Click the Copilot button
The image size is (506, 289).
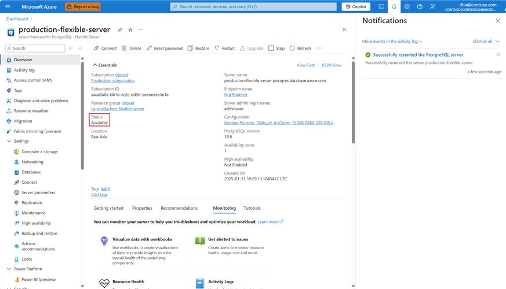pos(356,7)
